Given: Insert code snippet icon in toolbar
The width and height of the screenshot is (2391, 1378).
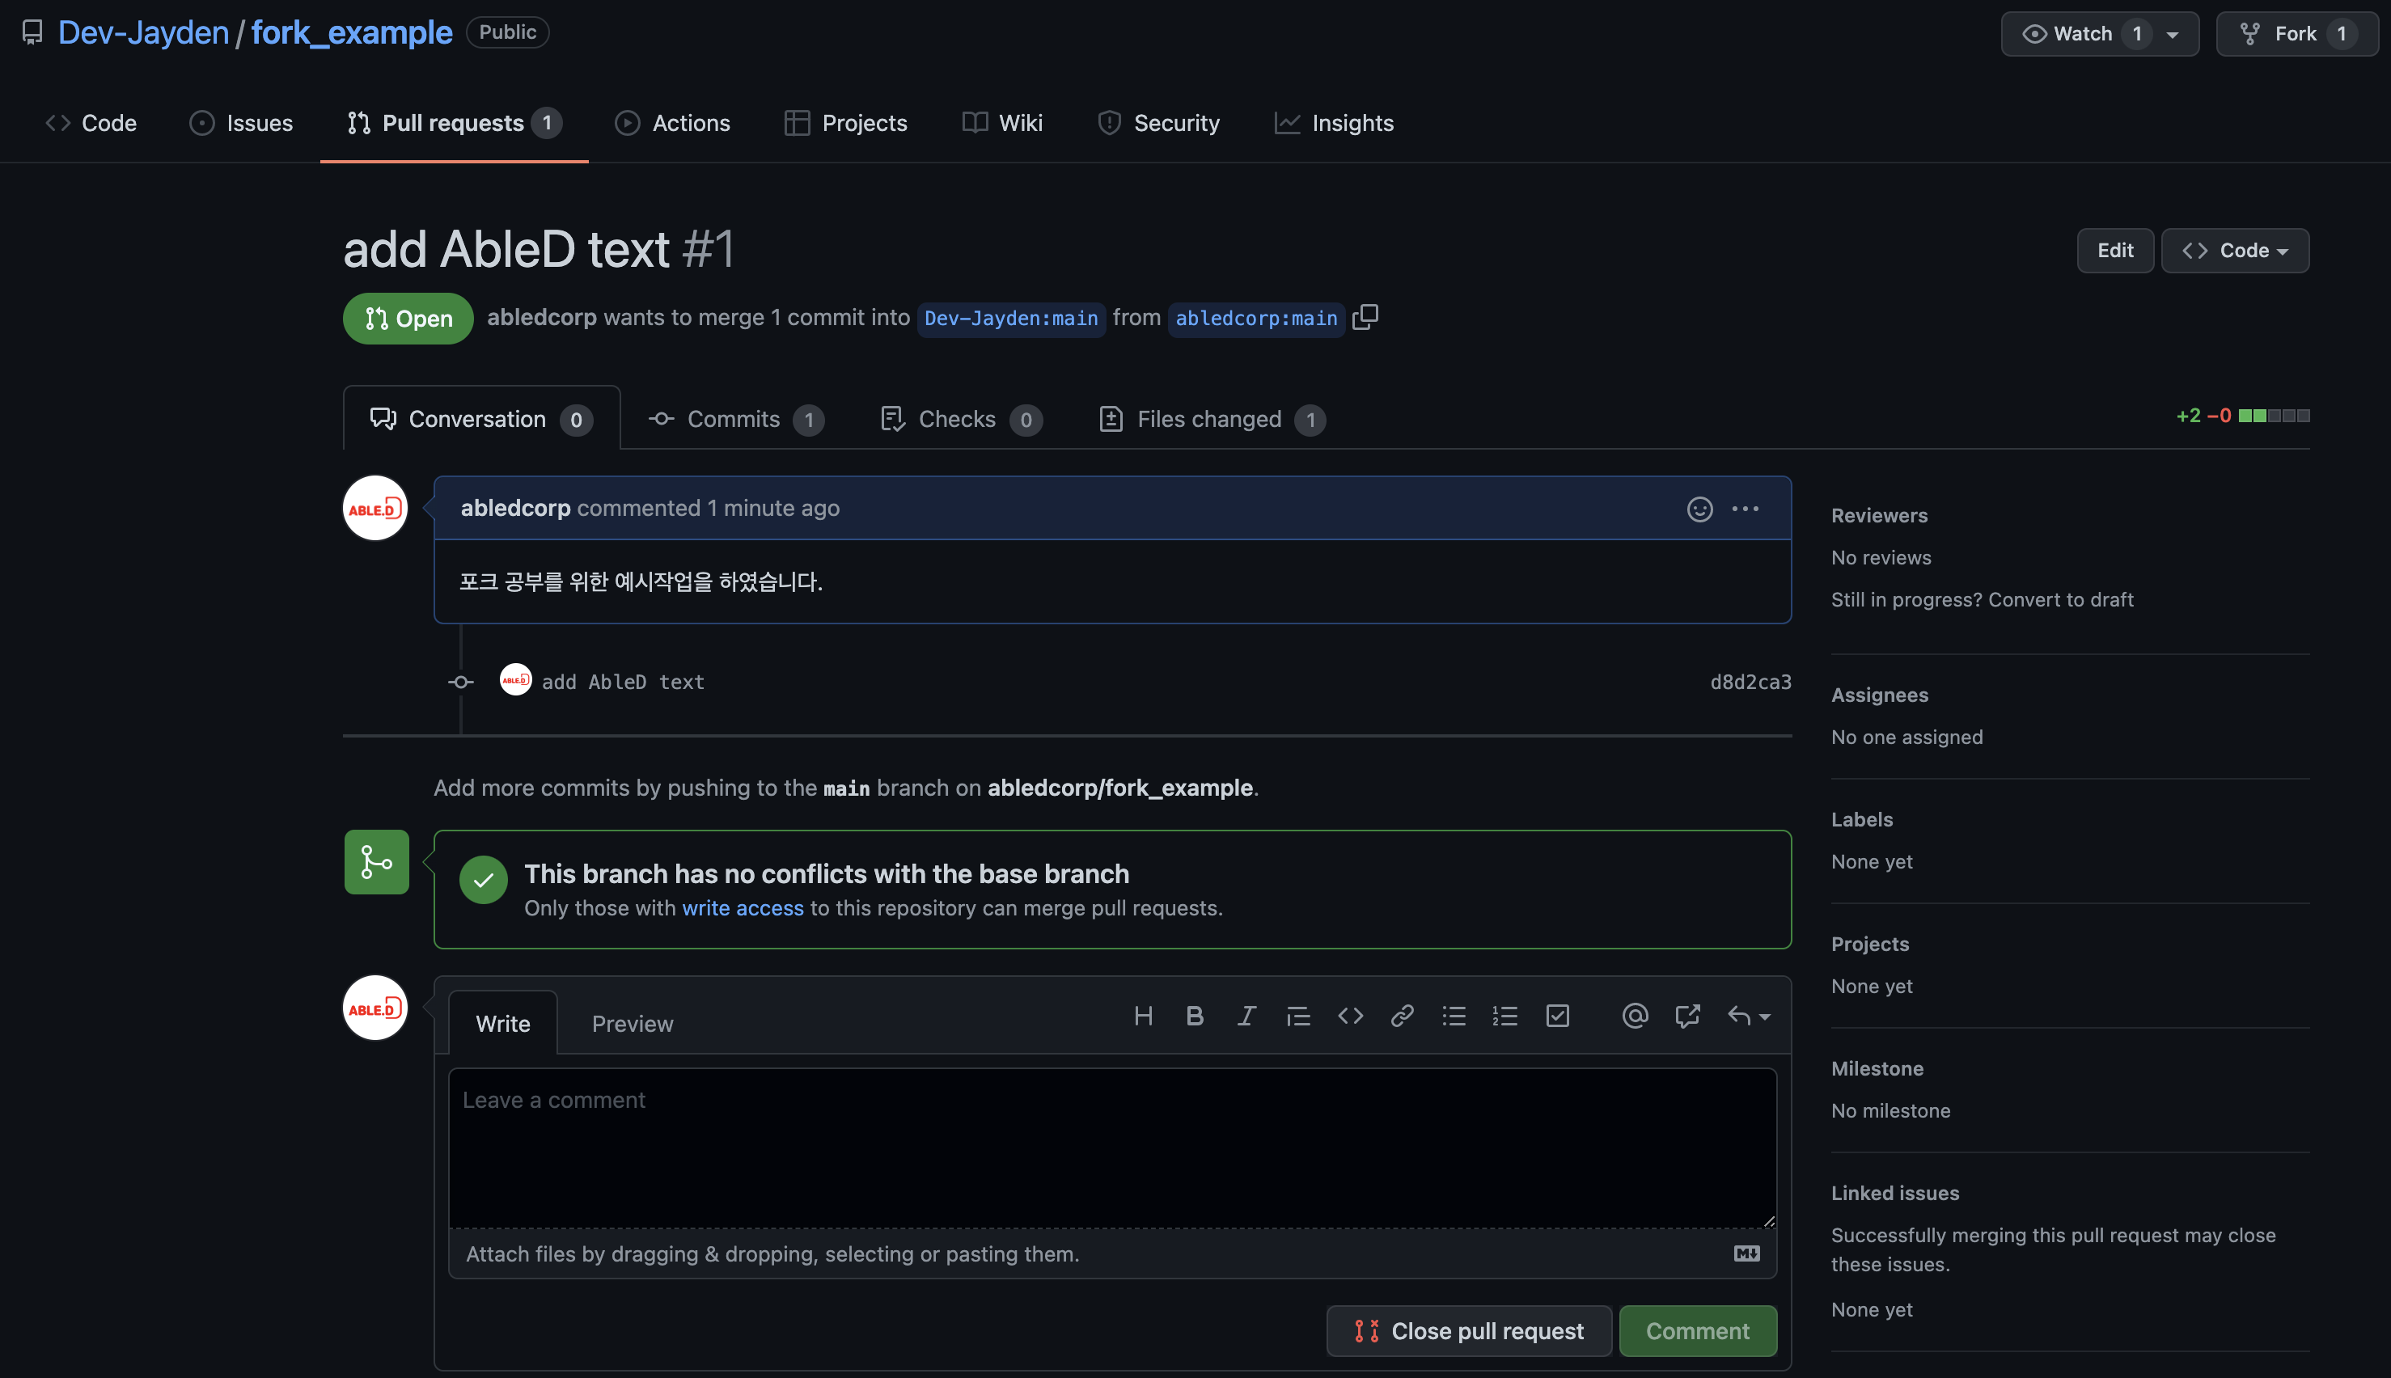Looking at the screenshot, I should (x=1350, y=1016).
